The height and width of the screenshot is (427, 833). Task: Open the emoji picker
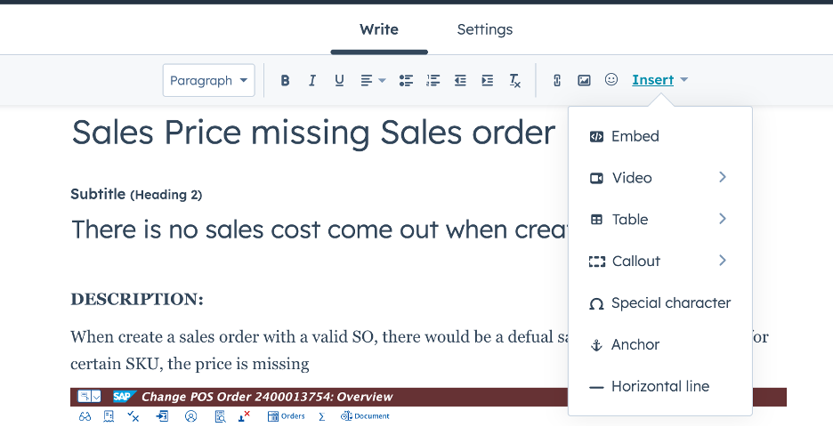[611, 79]
